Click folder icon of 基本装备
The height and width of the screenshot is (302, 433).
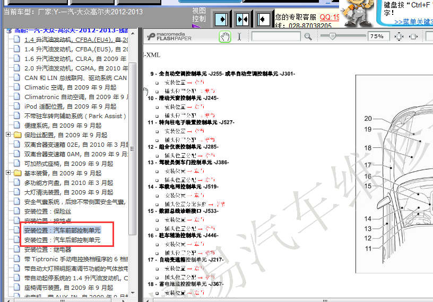18,173
